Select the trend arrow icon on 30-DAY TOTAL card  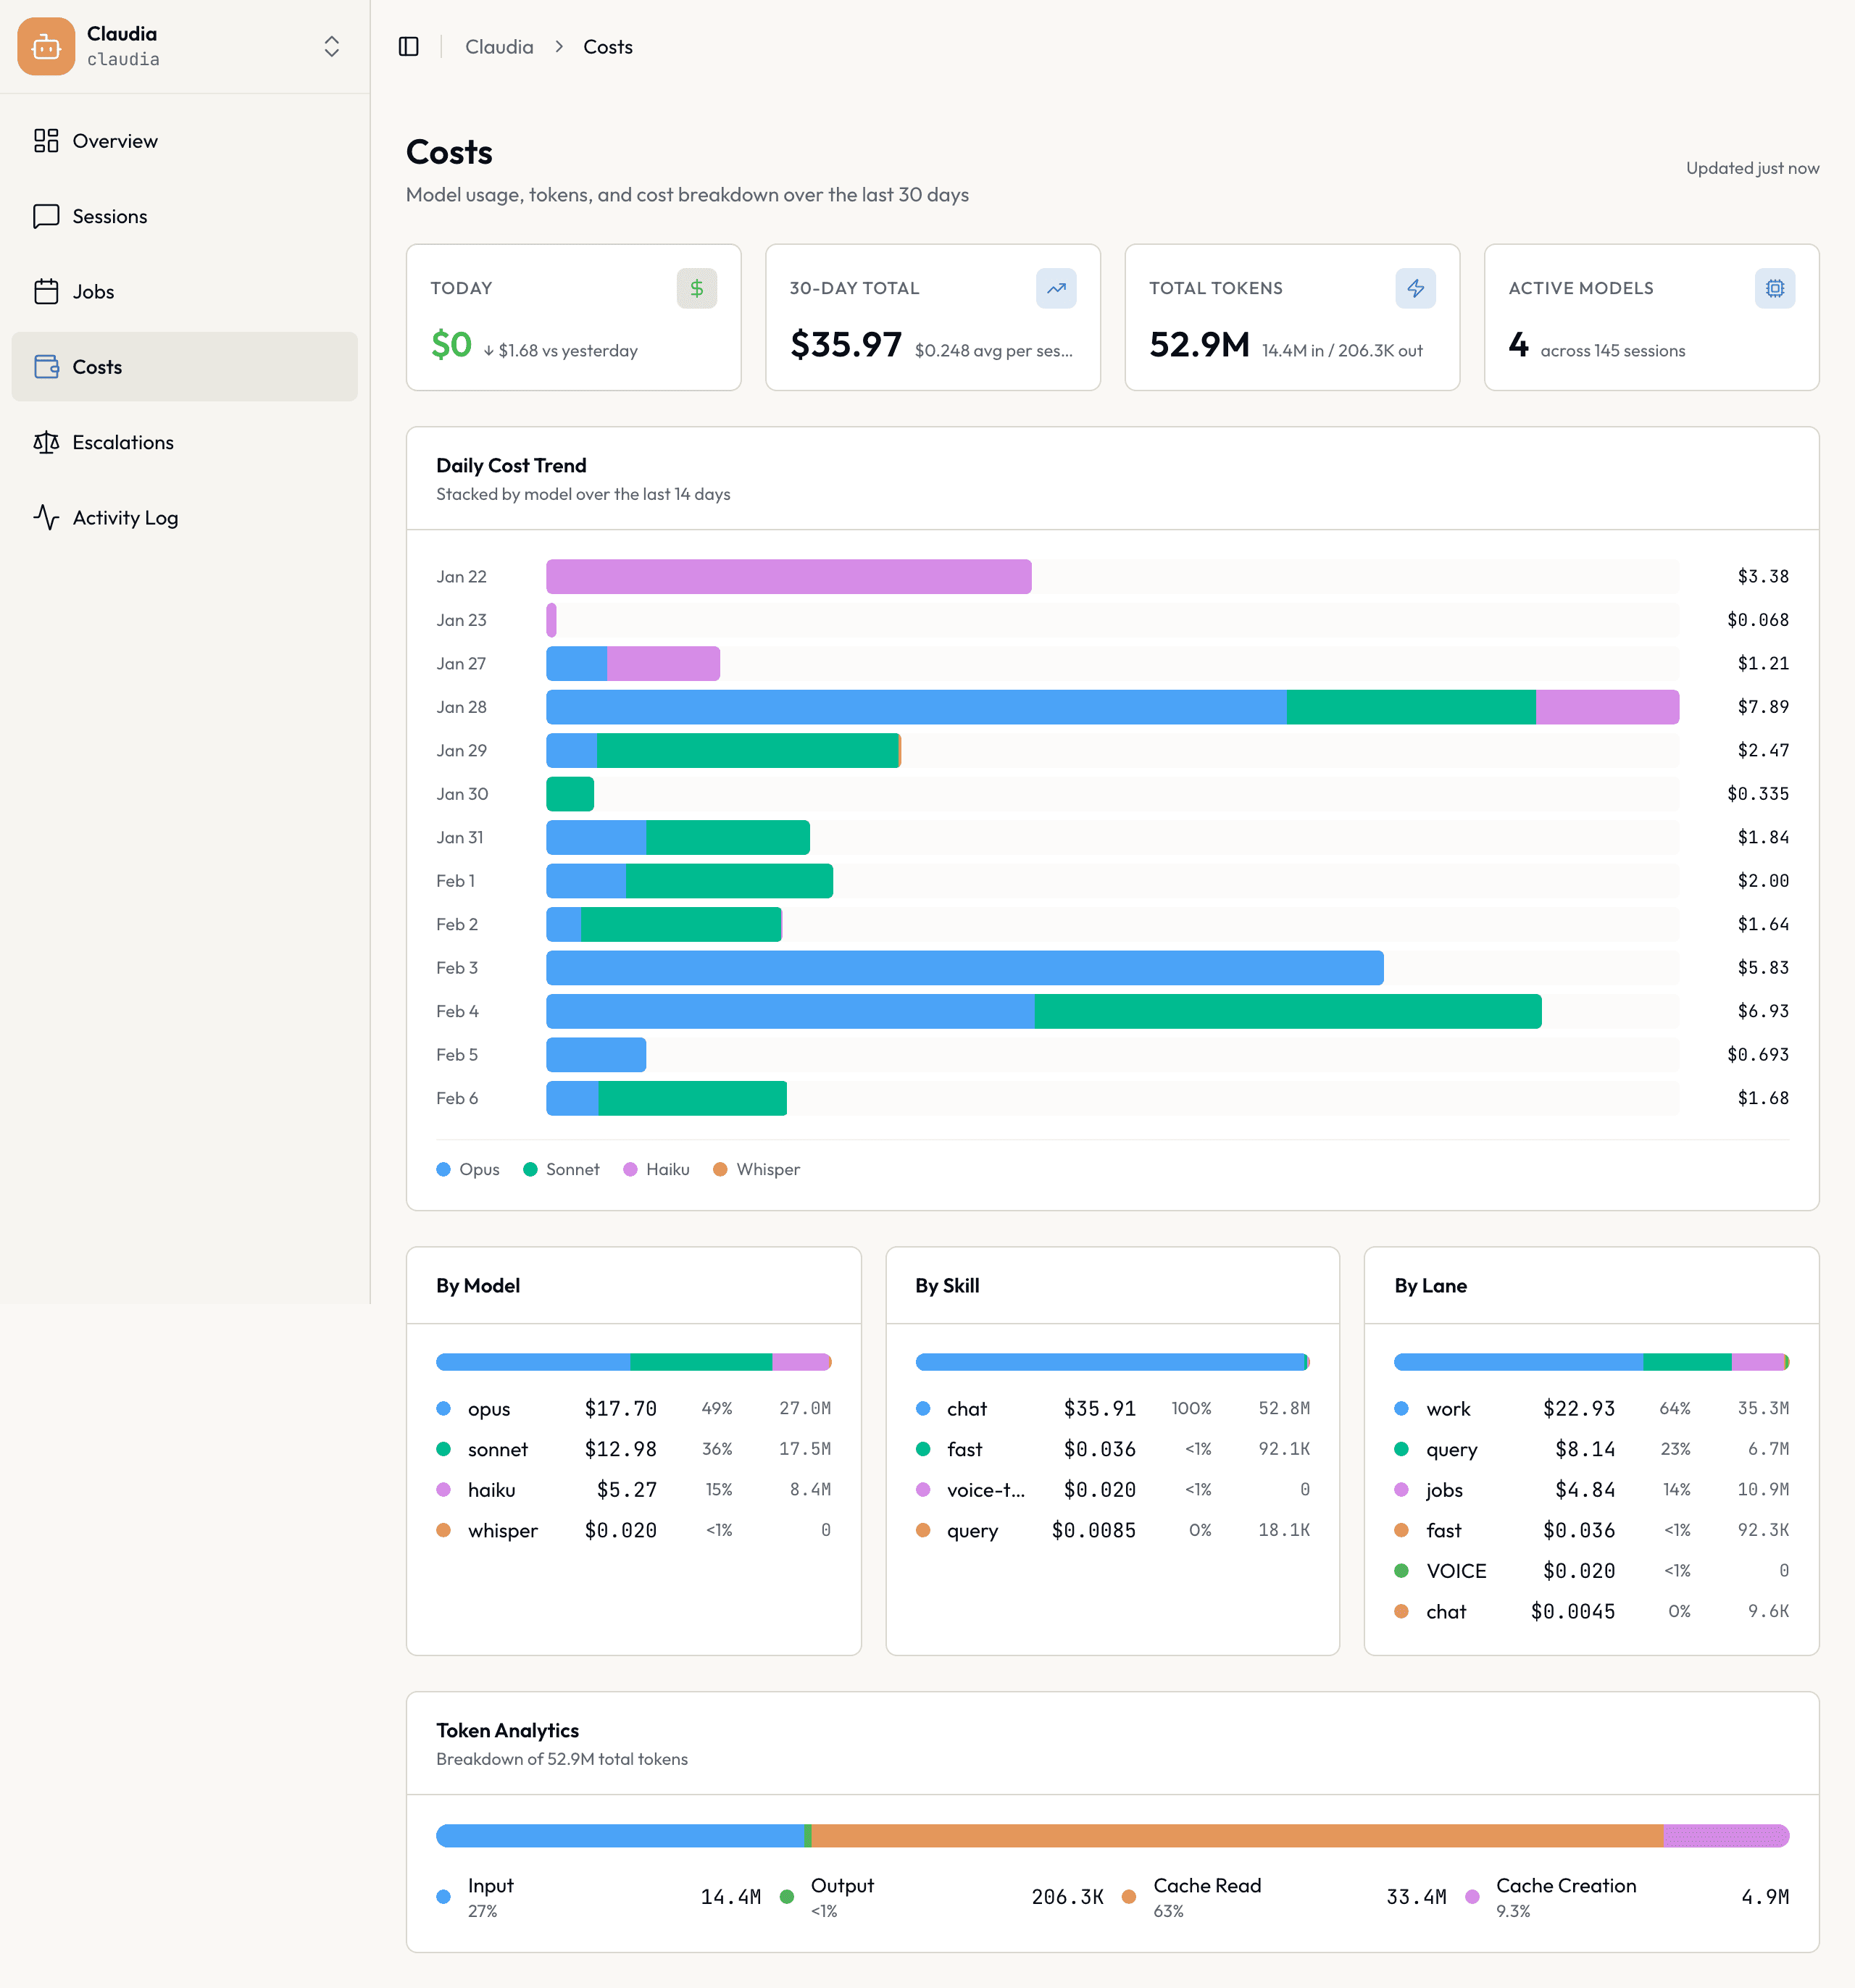(1056, 288)
